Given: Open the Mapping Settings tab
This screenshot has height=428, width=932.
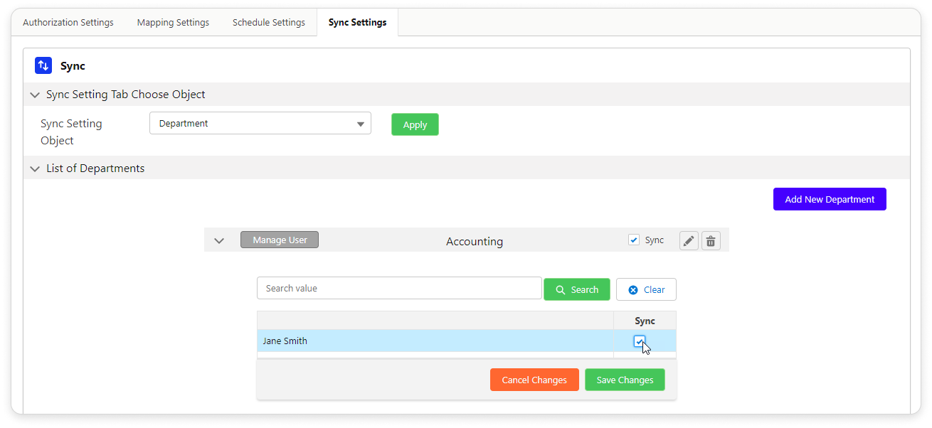Looking at the screenshot, I should (173, 23).
